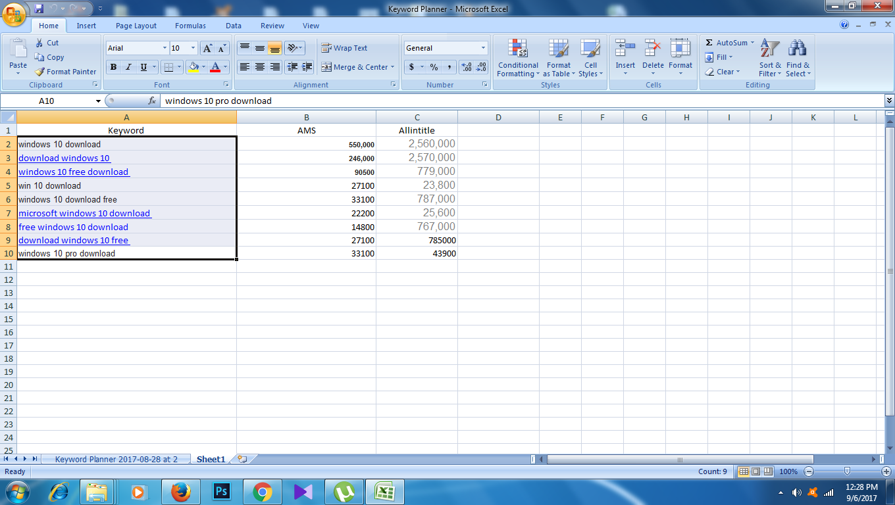Click in the formula bar text field
895x505 pixels.
click(523, 101)
